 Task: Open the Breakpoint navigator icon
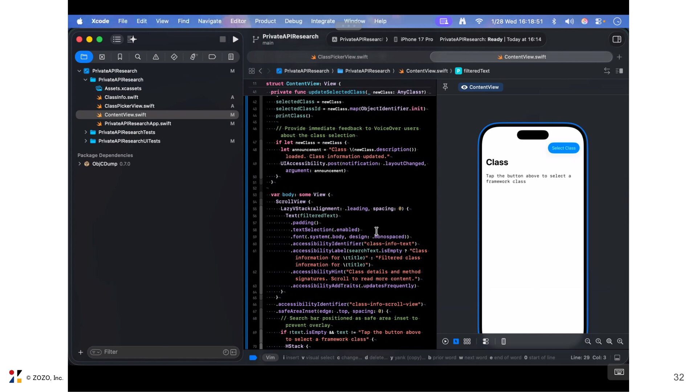(212, 57)
